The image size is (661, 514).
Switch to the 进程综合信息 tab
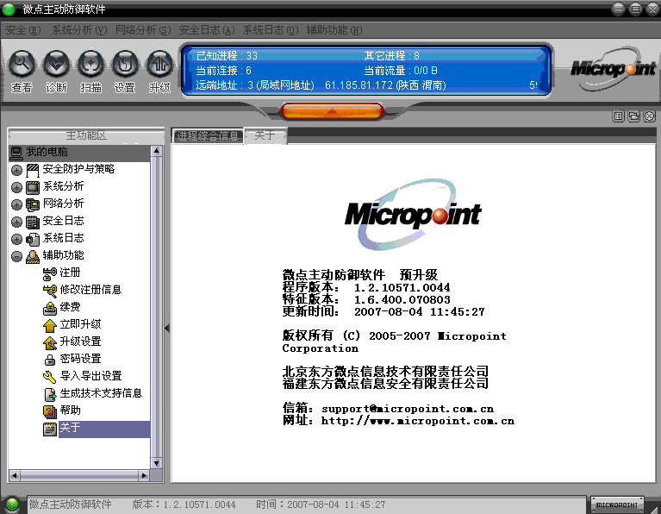coord(208,136)
